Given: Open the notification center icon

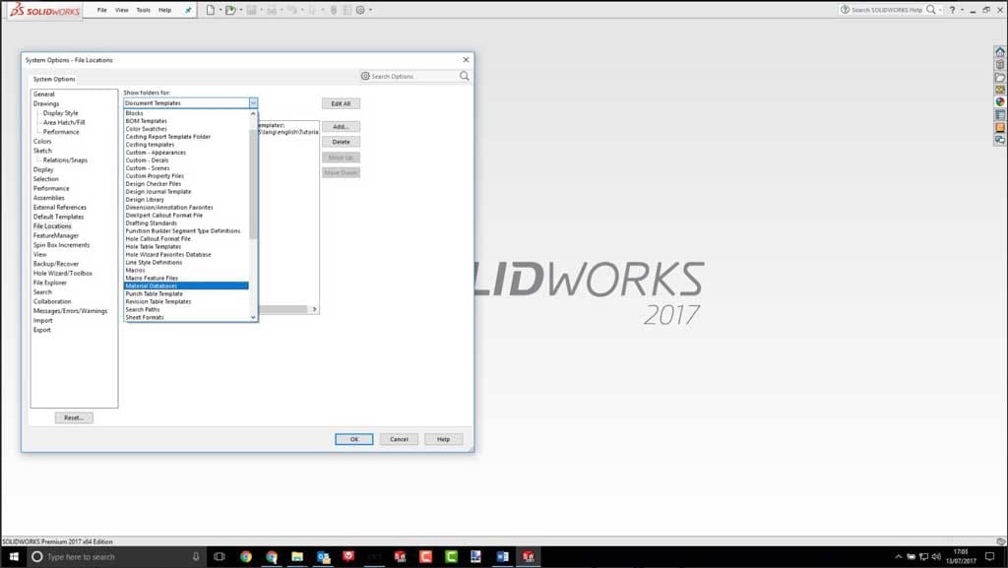Looking at the screenshot, I should (x=990, y=556).
